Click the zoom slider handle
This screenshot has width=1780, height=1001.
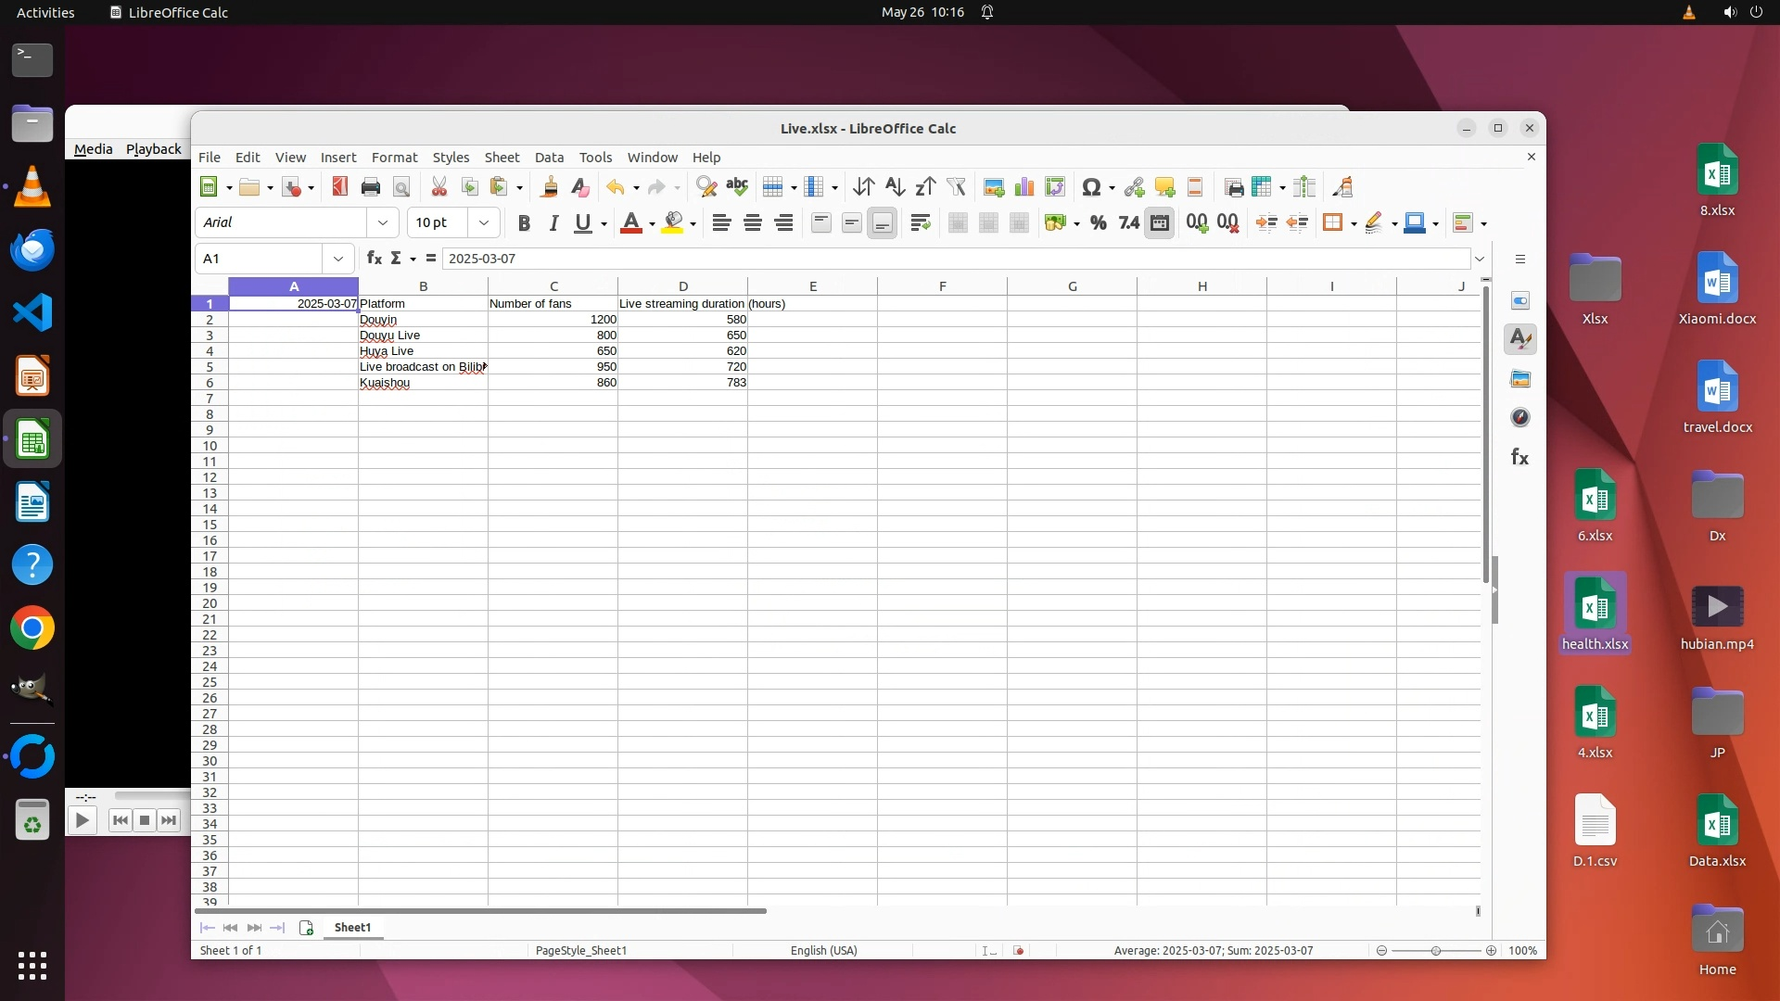pyautogui.click(x=1435, y=951)
